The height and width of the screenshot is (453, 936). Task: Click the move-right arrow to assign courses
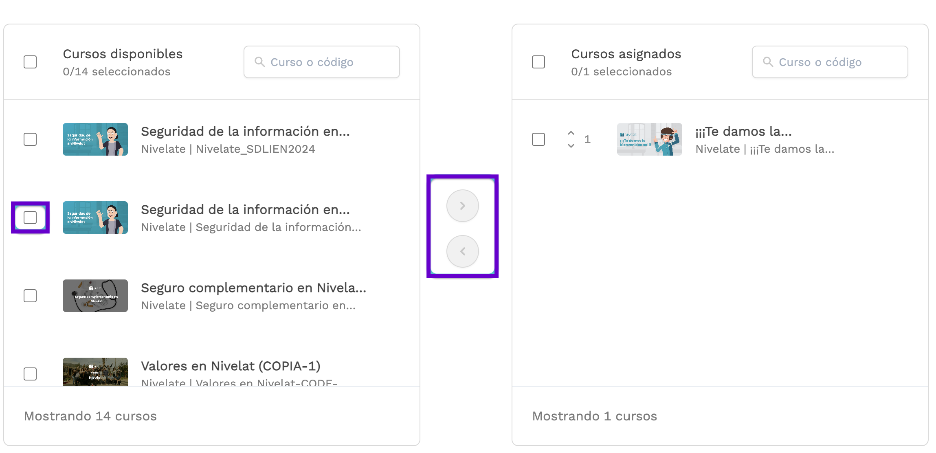click(x=462, y=206)
